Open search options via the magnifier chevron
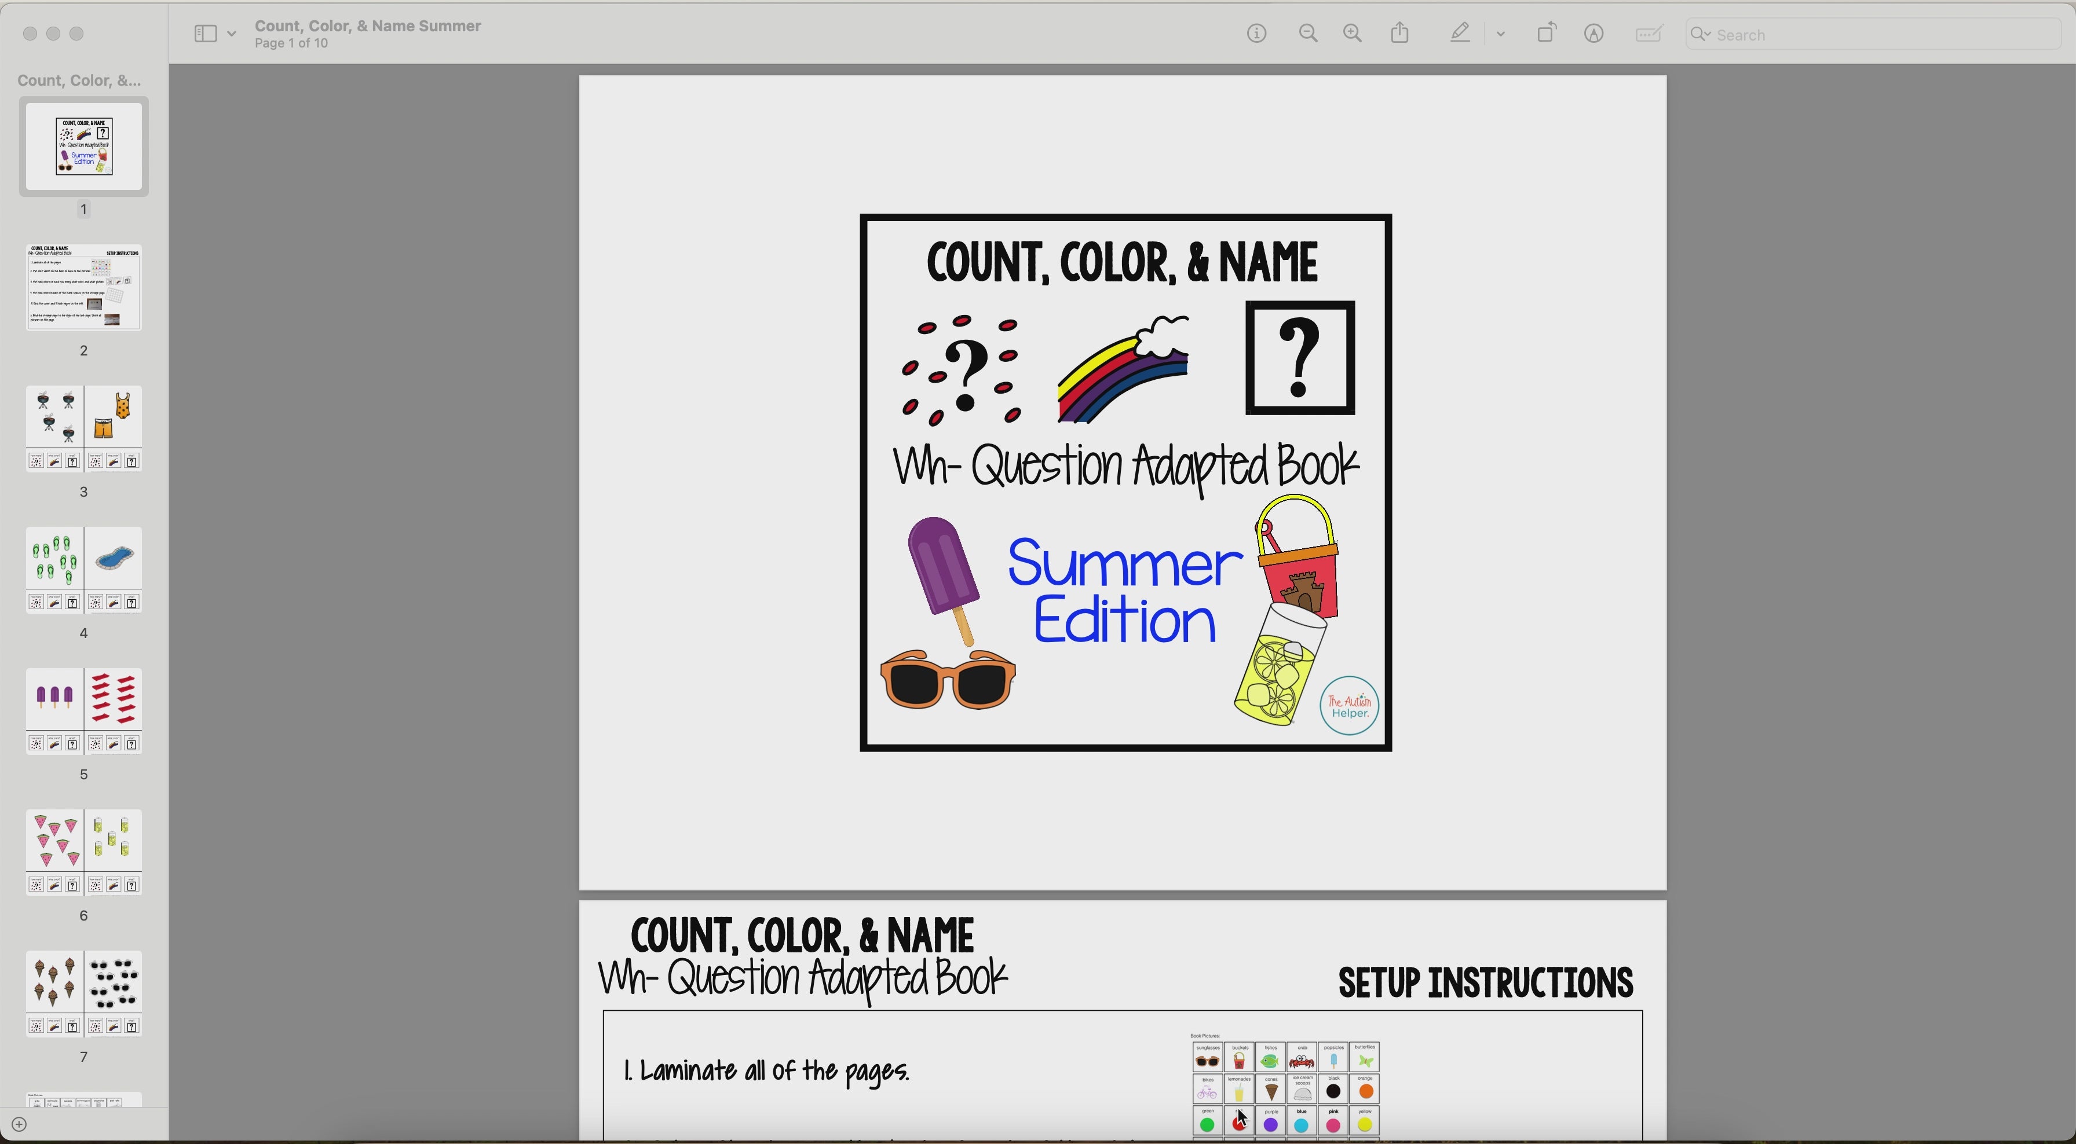The width and height of the screenshot is (2076, 1144). [1701, 35]
